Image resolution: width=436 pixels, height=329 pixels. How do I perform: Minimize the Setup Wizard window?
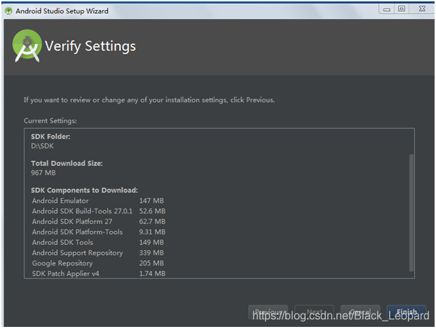click(x=387, y=9)
